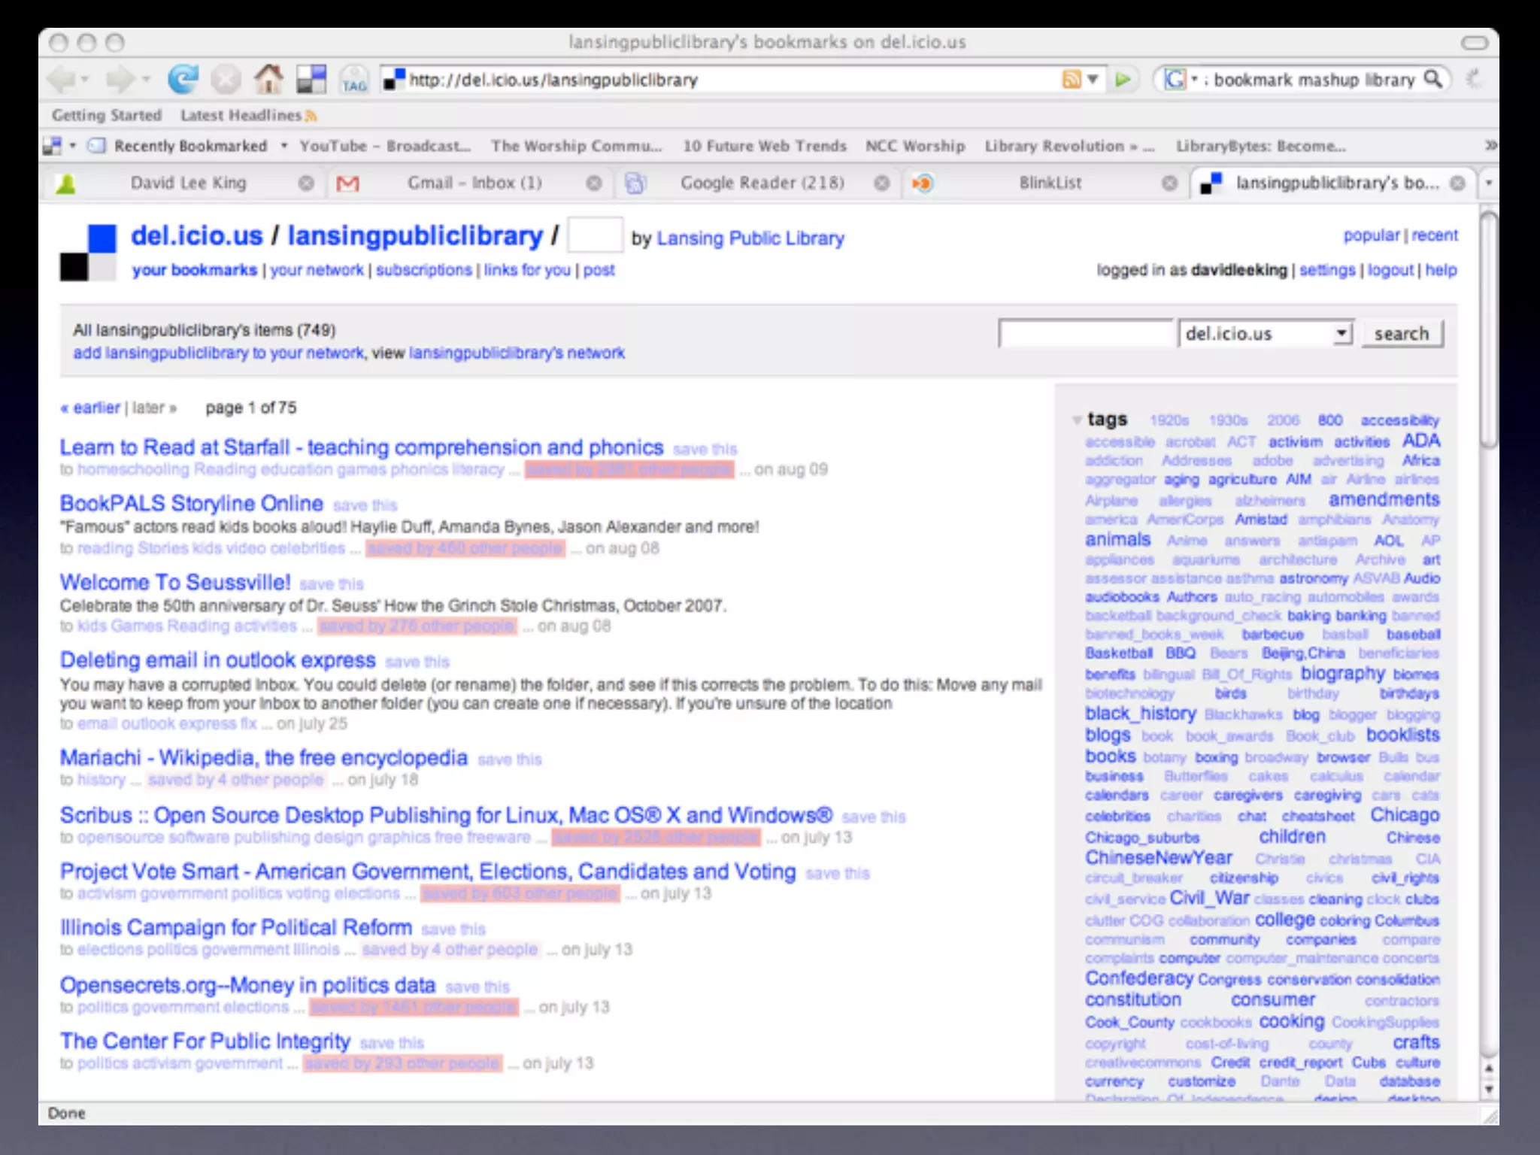Close the Gmail Inbox tab

(x=594, y=183)
